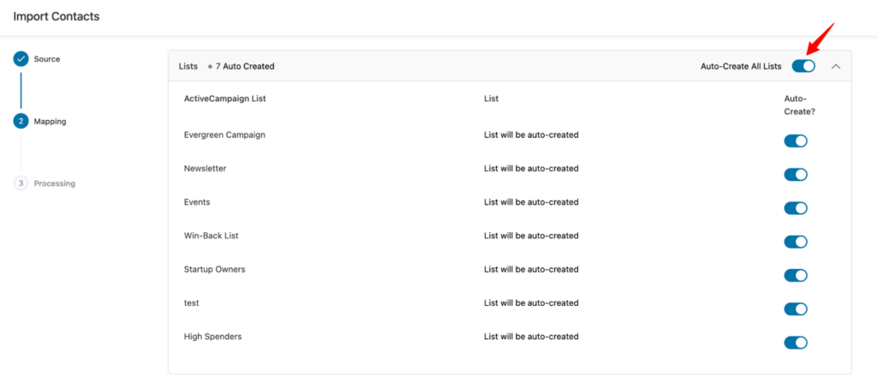
Task: Switch off Win-Back List auto-create
Action: [796, 242]
